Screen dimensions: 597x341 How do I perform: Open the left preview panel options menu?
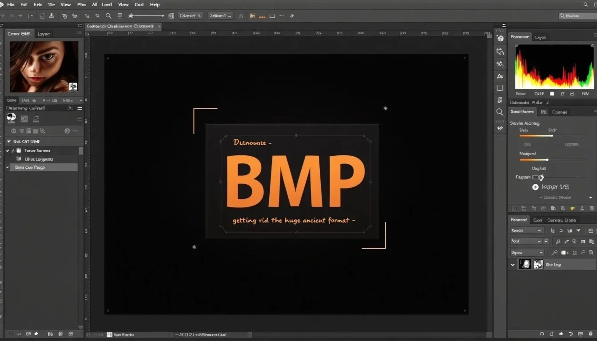[x=80, y=33]
